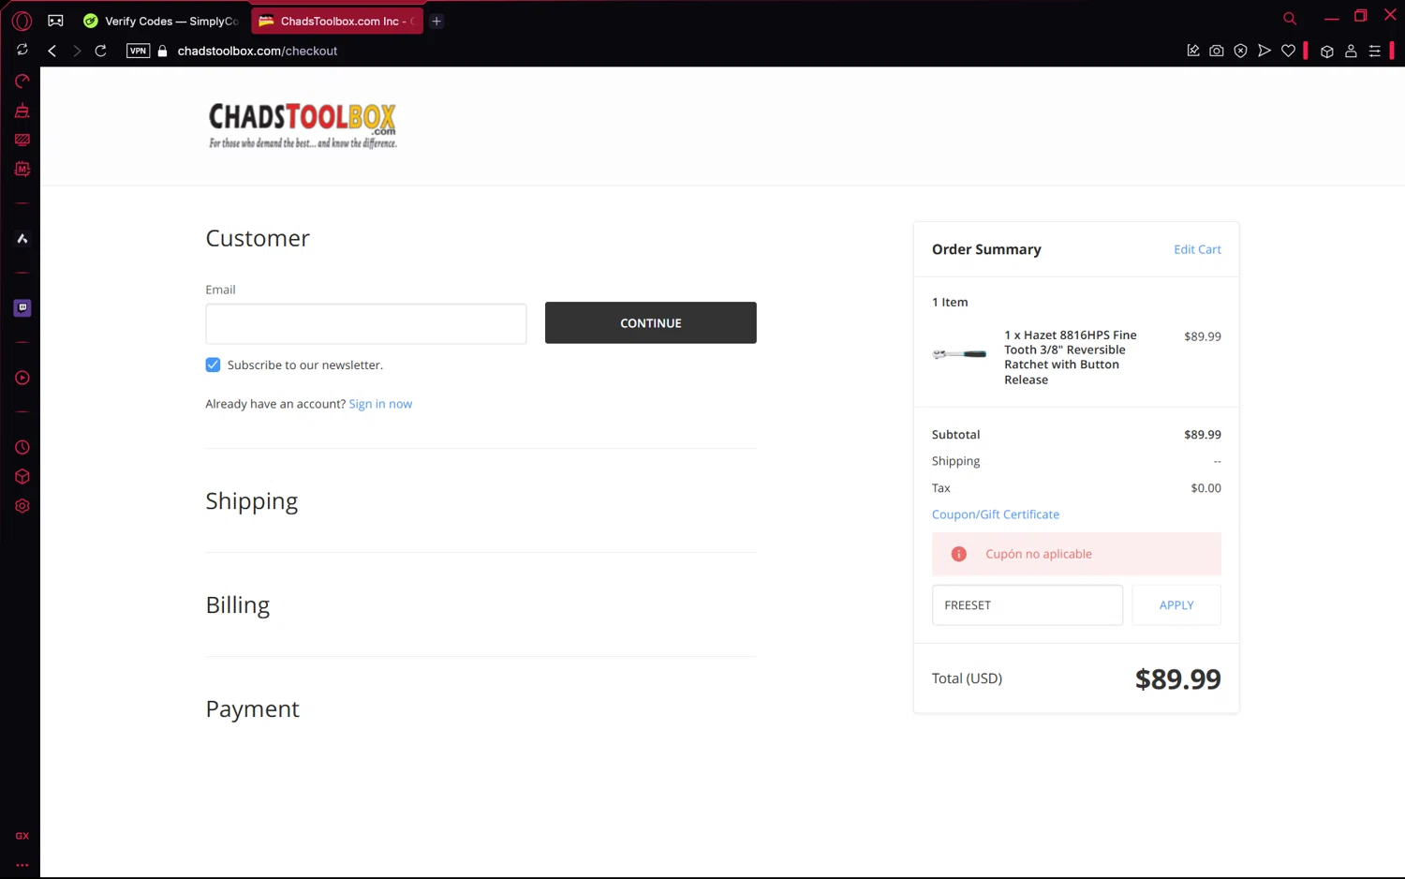Click the Payment section heading

tap(253, 709)
